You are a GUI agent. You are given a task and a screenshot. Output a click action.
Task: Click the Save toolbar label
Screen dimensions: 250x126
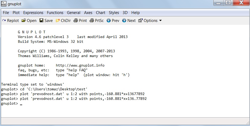[49, 21]
